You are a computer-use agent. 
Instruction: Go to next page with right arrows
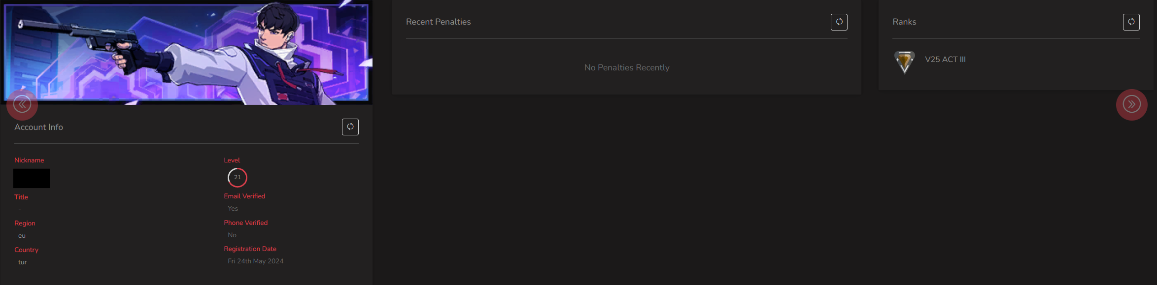point(1132,104)
